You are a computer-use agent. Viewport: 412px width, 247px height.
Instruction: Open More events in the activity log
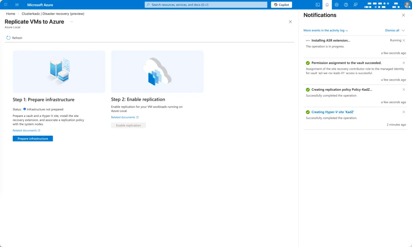point(325,30)
